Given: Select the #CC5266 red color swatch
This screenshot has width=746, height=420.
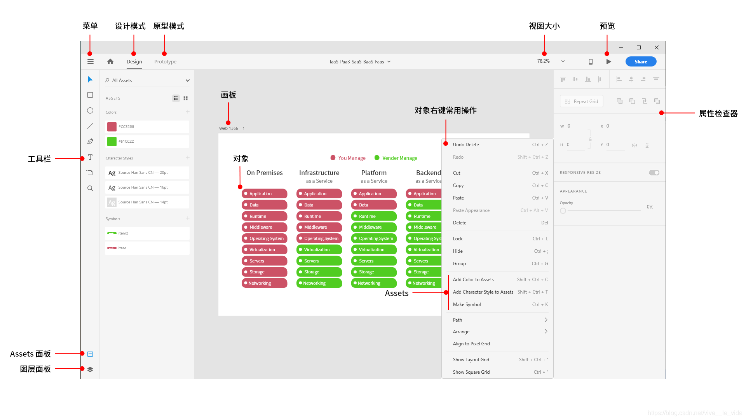Looking at the screenshot, I should click(112, 127).
